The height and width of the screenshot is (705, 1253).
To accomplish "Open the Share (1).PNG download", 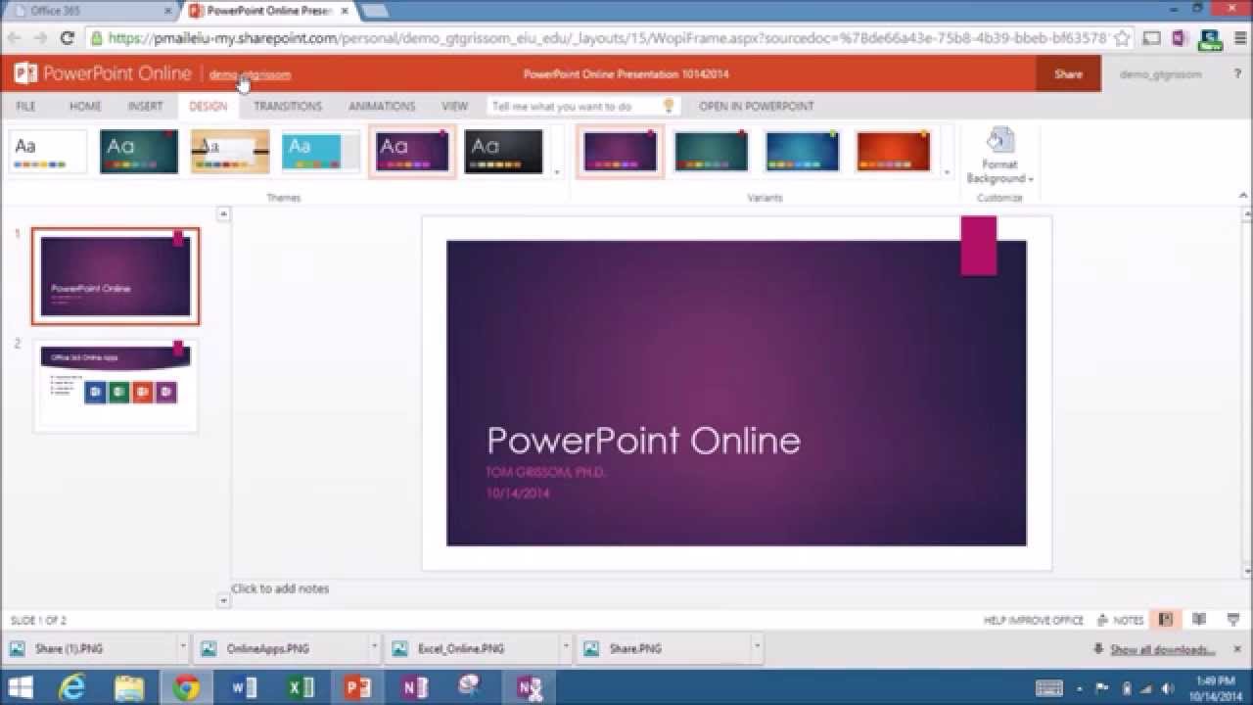I will pos(89,648).
